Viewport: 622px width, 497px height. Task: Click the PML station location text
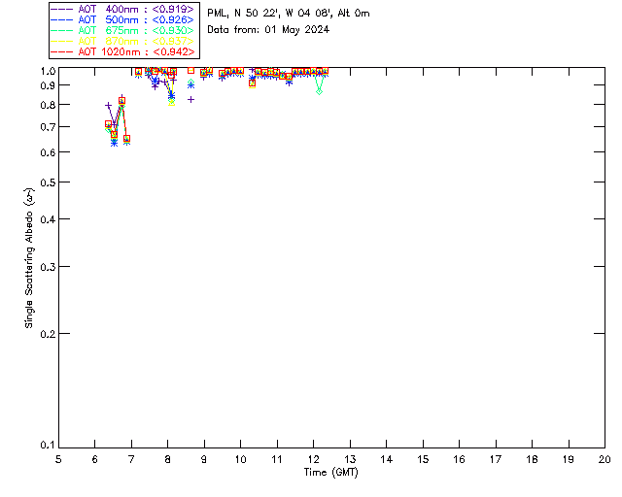(289, 14)
